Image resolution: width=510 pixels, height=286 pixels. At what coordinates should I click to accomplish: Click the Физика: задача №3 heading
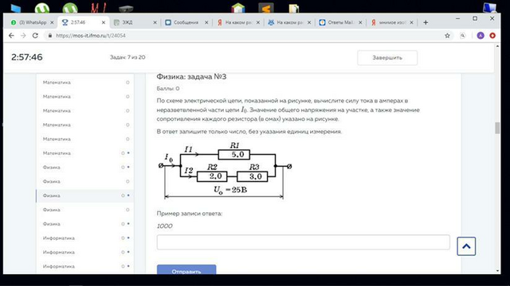[x=191, y=76]
